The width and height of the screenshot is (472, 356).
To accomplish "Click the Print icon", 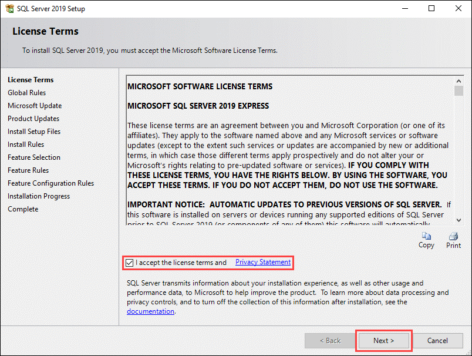I will (453, 237).
